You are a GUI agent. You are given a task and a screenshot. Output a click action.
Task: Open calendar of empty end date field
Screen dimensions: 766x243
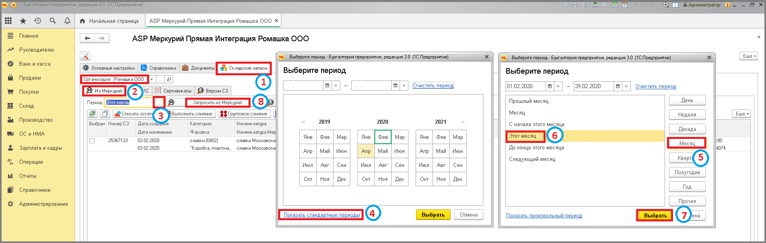click(395, 85)
